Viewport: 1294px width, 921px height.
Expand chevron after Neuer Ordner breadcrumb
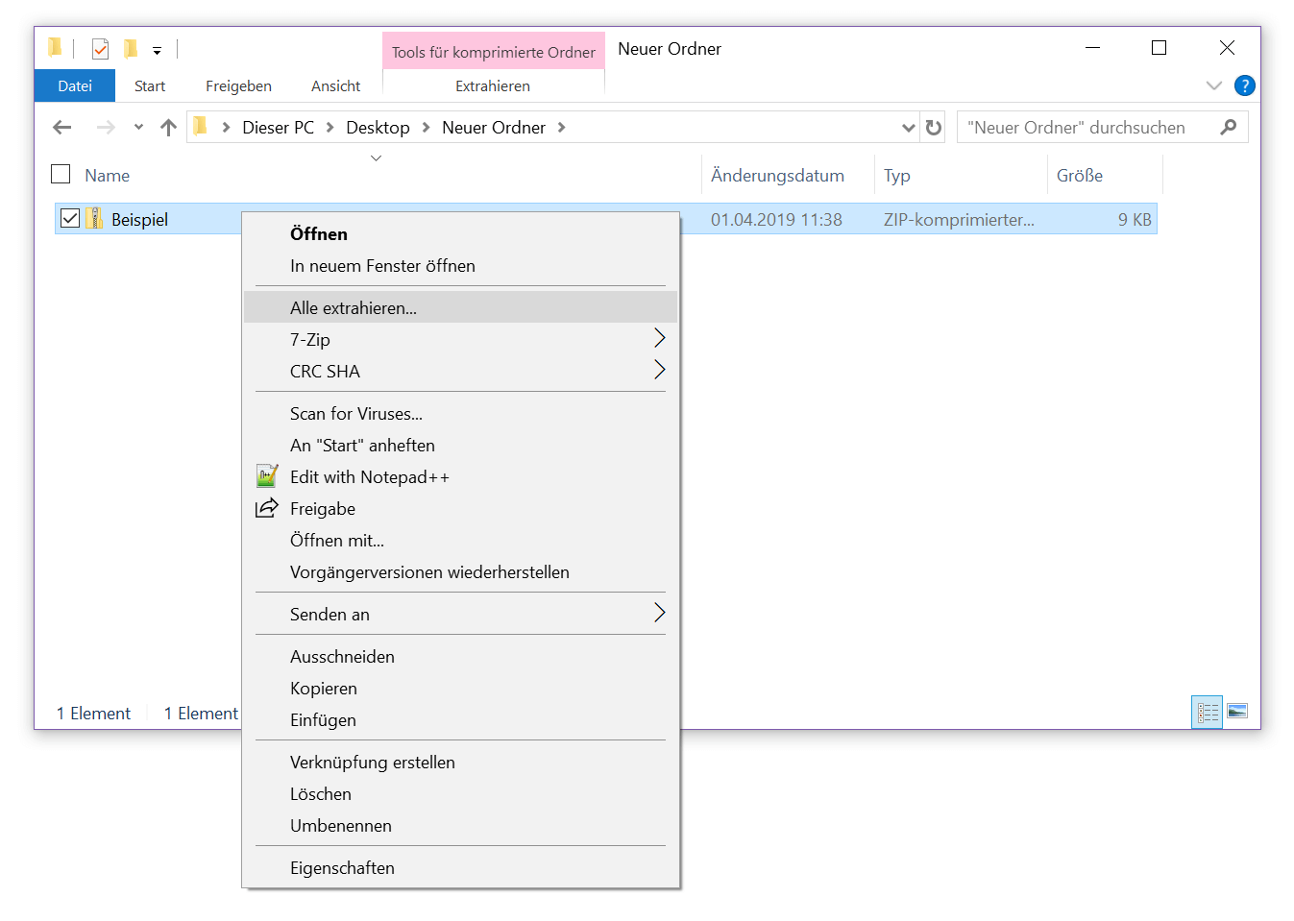coord(561,127)
